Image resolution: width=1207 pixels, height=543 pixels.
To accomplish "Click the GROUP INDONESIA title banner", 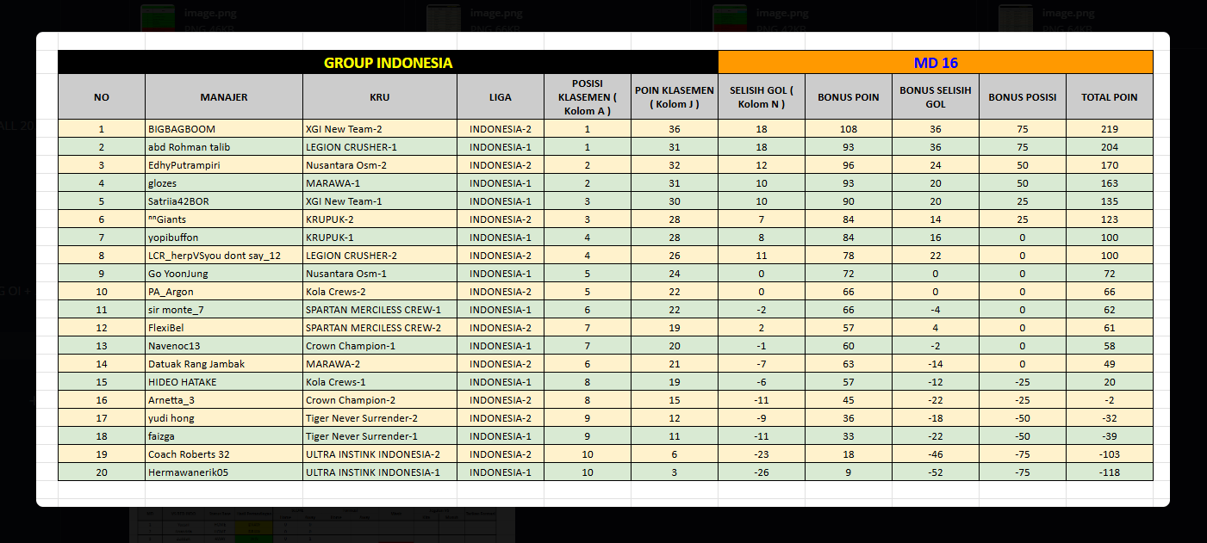I will point(388,63).
